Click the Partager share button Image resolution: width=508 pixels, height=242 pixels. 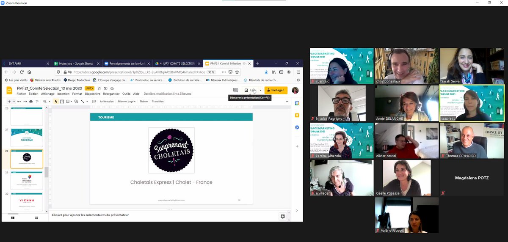(276, 90)
